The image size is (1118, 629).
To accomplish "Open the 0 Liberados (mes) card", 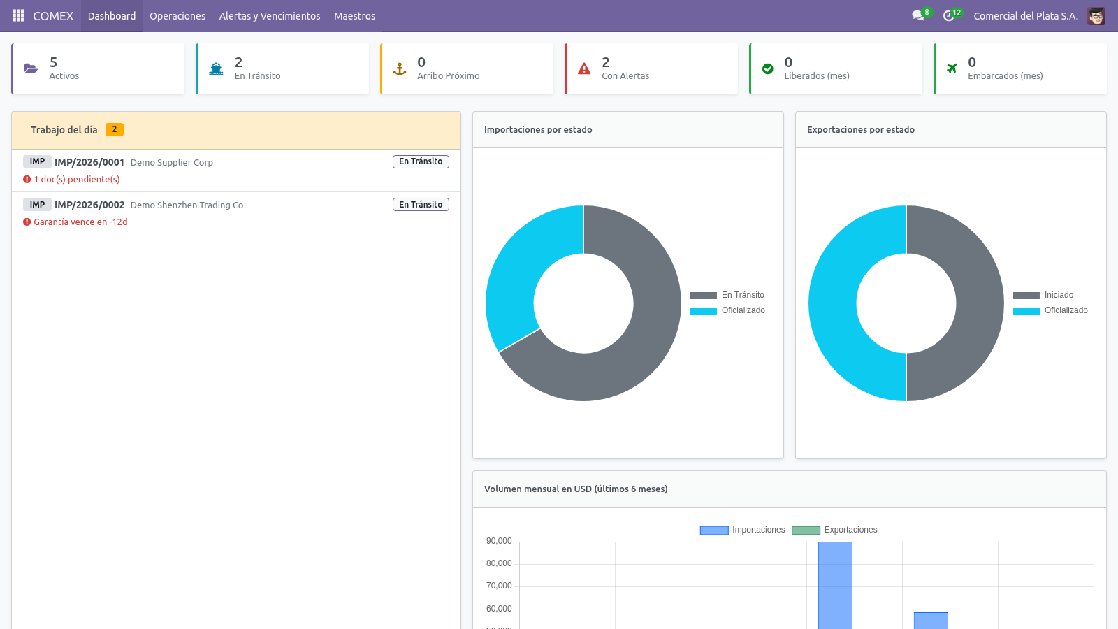I will pyautogui.click(x=836, y=68).
